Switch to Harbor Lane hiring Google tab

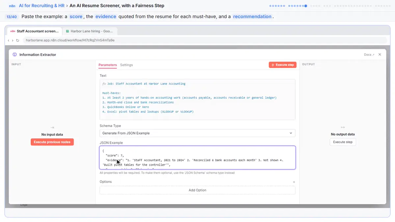pos(89,31)
